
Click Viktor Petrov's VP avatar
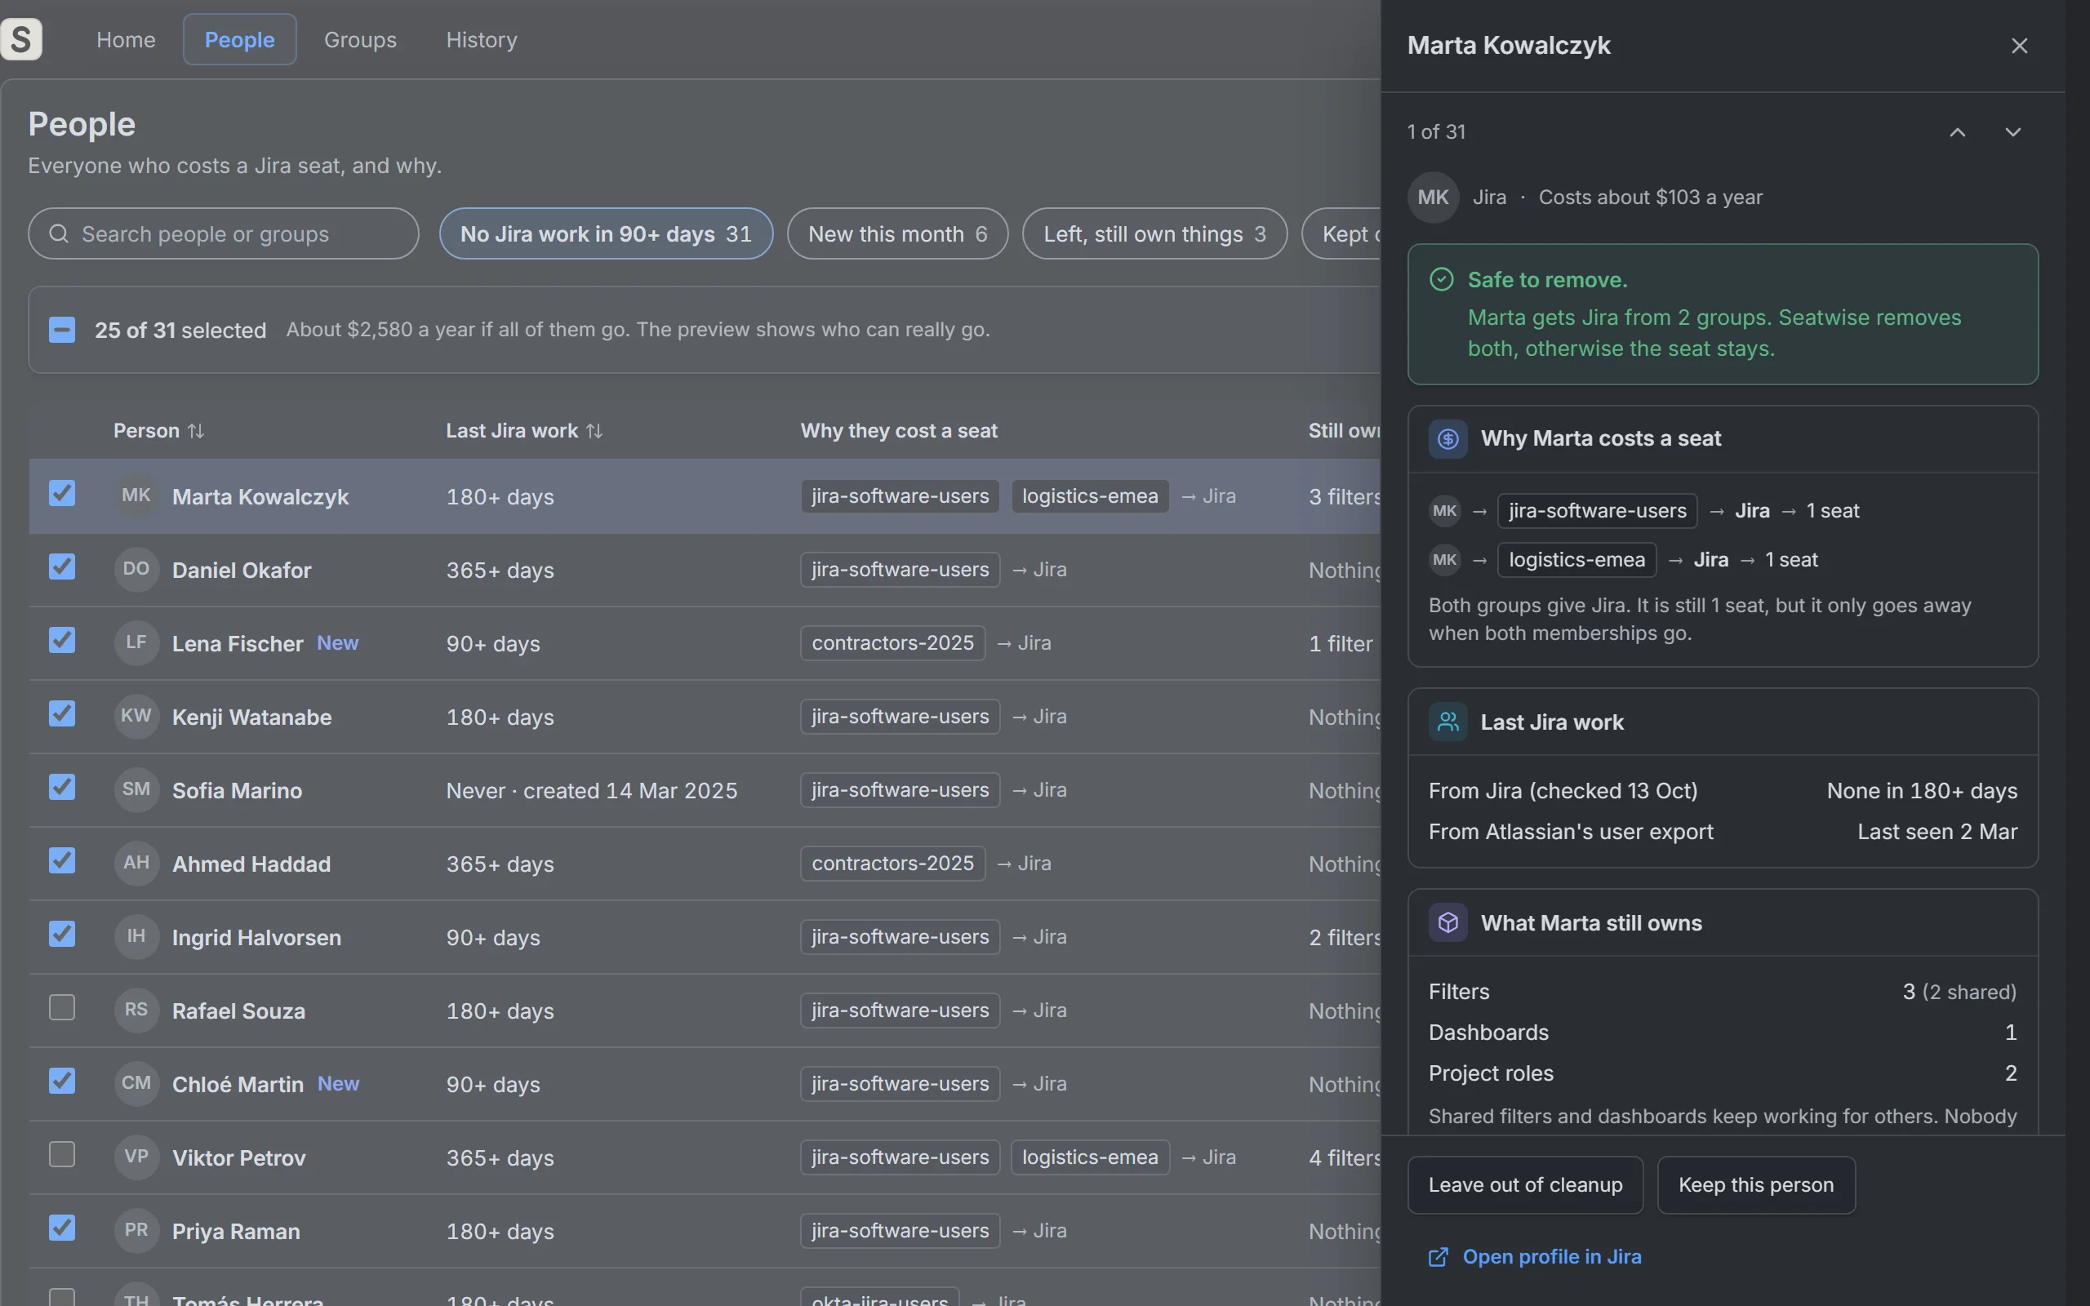click(136, 1157)
